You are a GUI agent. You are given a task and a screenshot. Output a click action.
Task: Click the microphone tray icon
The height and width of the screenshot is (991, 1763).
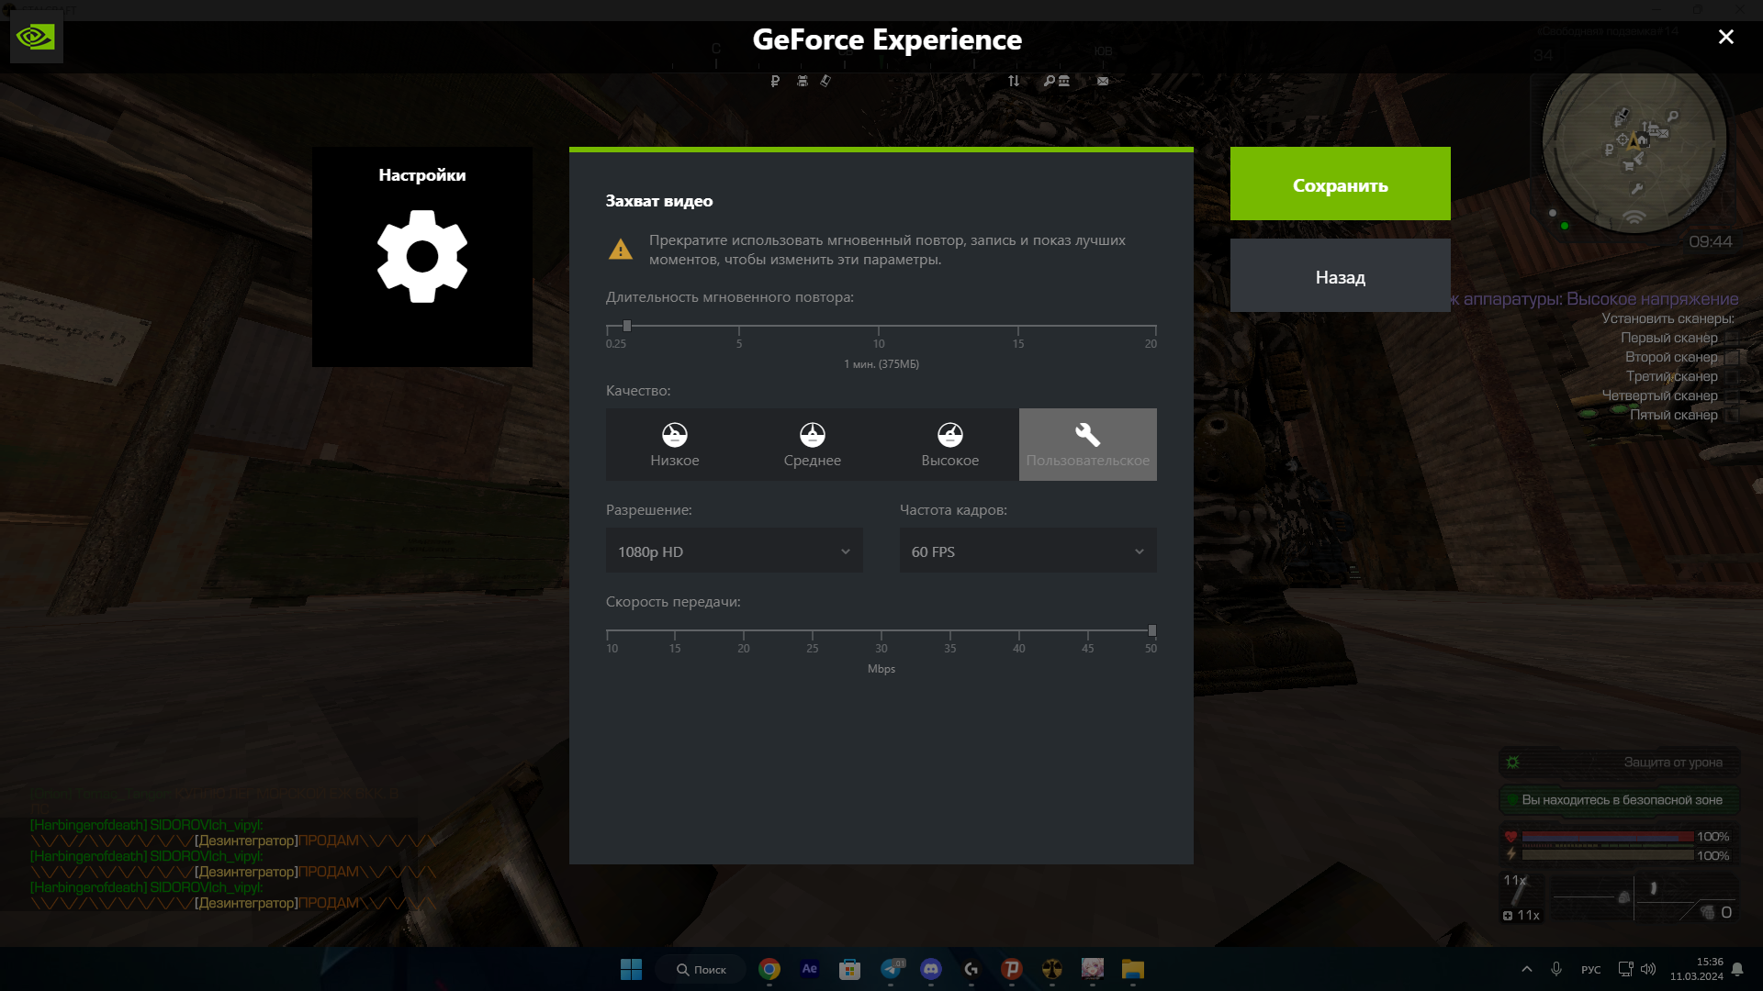[x=1556, y=969]
